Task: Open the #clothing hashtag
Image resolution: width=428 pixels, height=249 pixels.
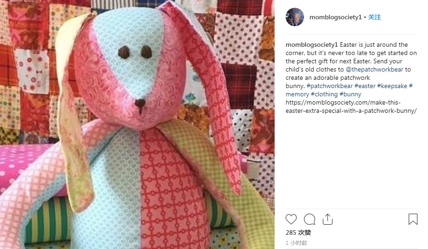Action: pyautogui.click(x=324, y=94)
